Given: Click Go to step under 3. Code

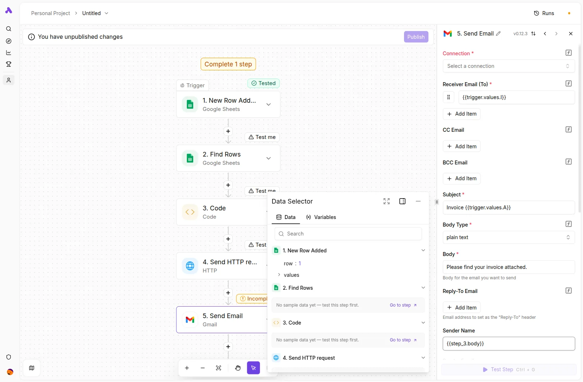Looking at the screenshot, I should 403,340.
